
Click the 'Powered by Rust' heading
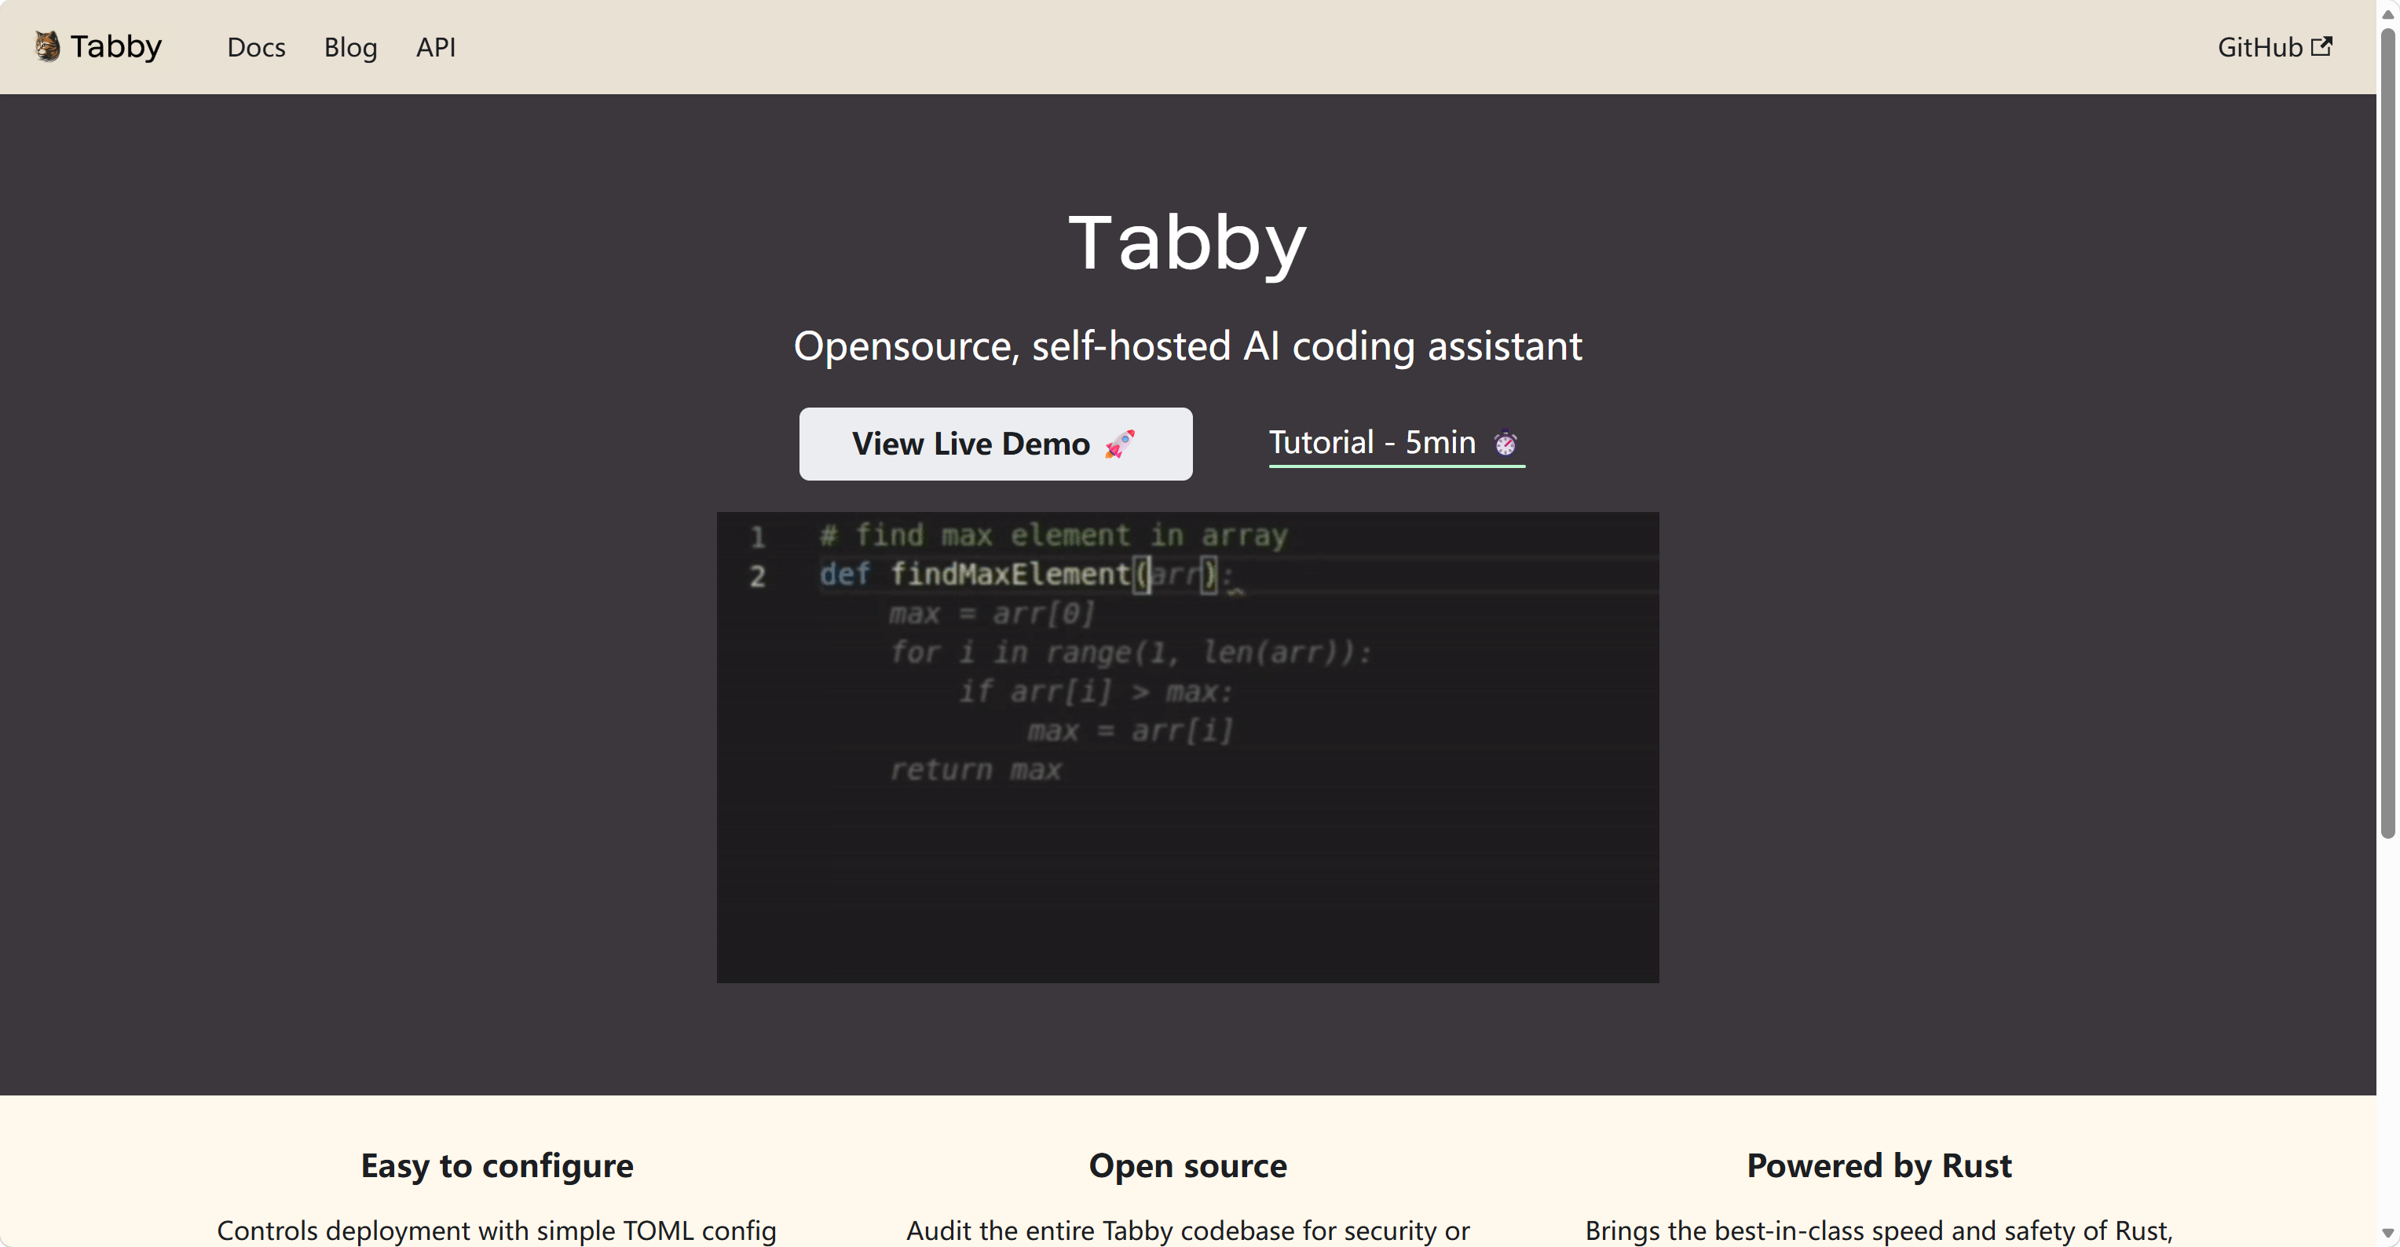pos(1879,1166)
